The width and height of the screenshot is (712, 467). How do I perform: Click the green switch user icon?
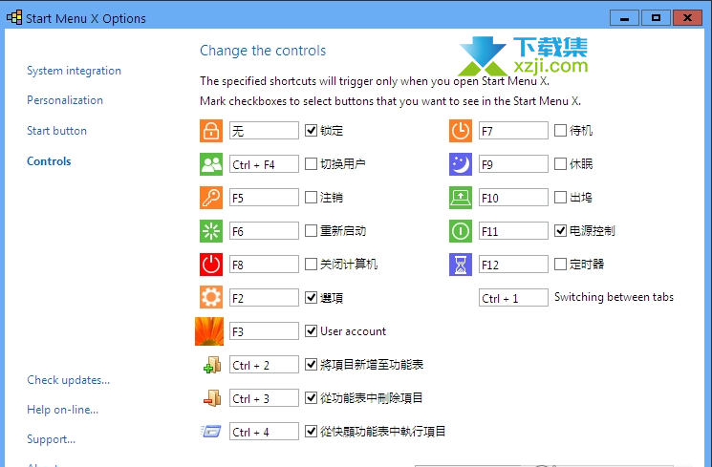click(211, 164)
